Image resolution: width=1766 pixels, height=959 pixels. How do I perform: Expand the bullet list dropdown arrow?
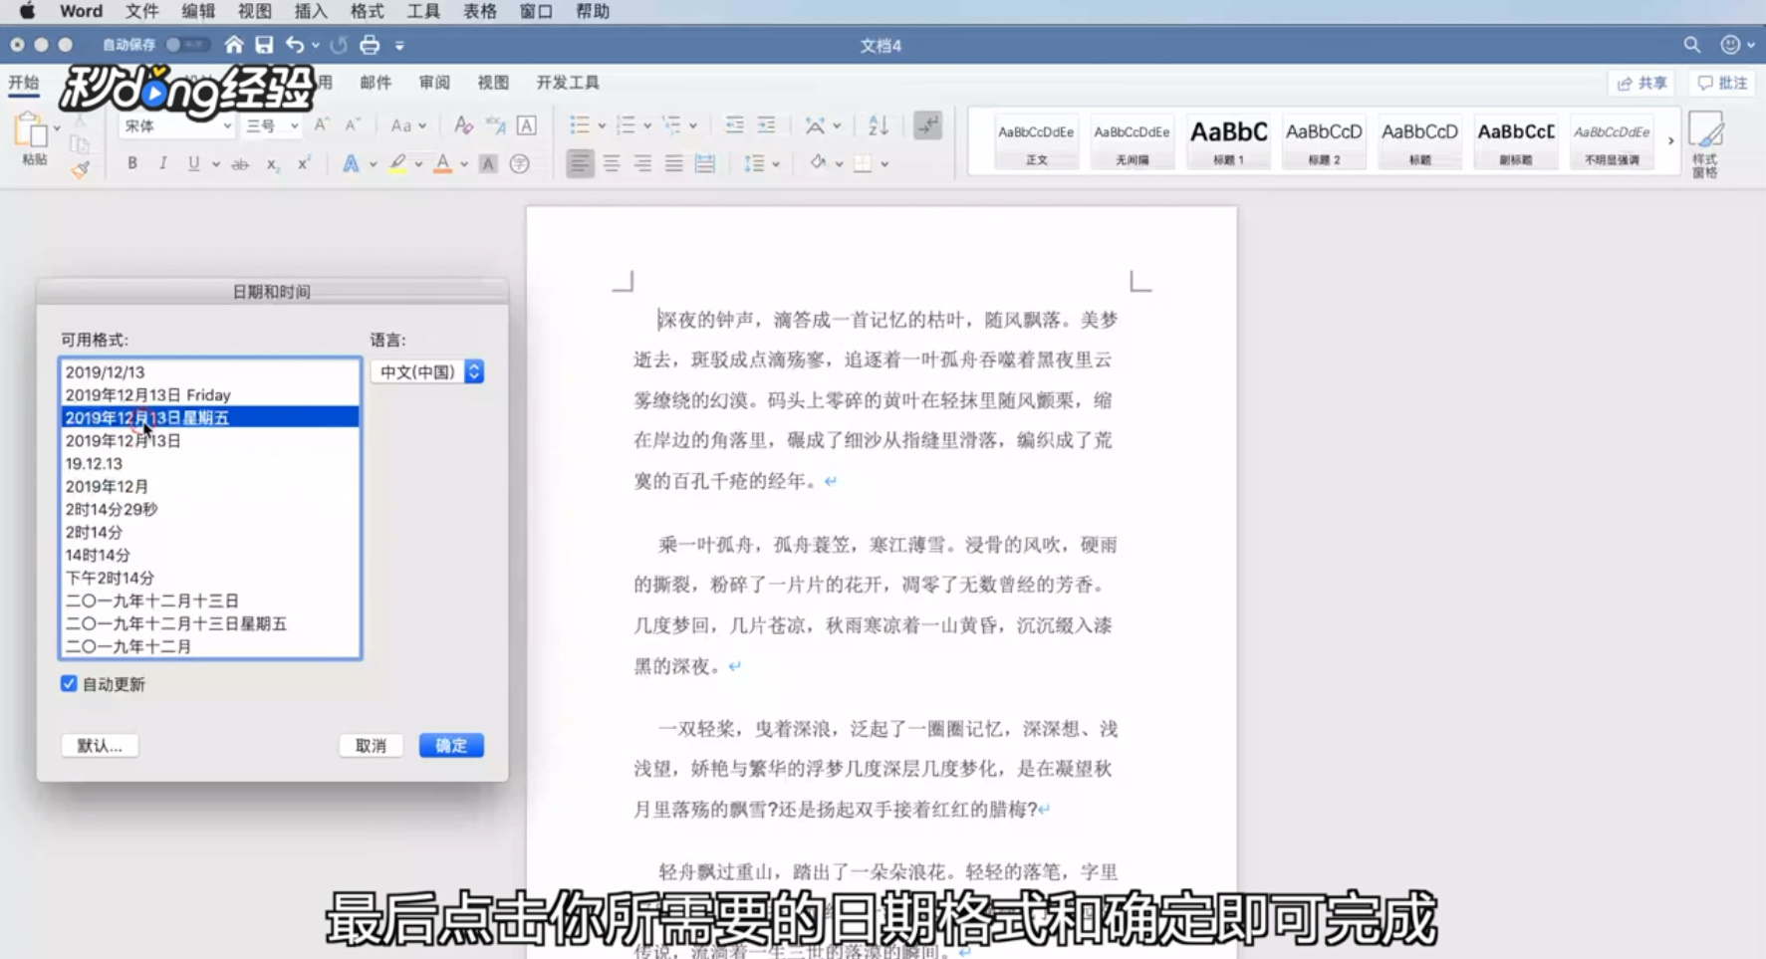click(x=602, y=126)
